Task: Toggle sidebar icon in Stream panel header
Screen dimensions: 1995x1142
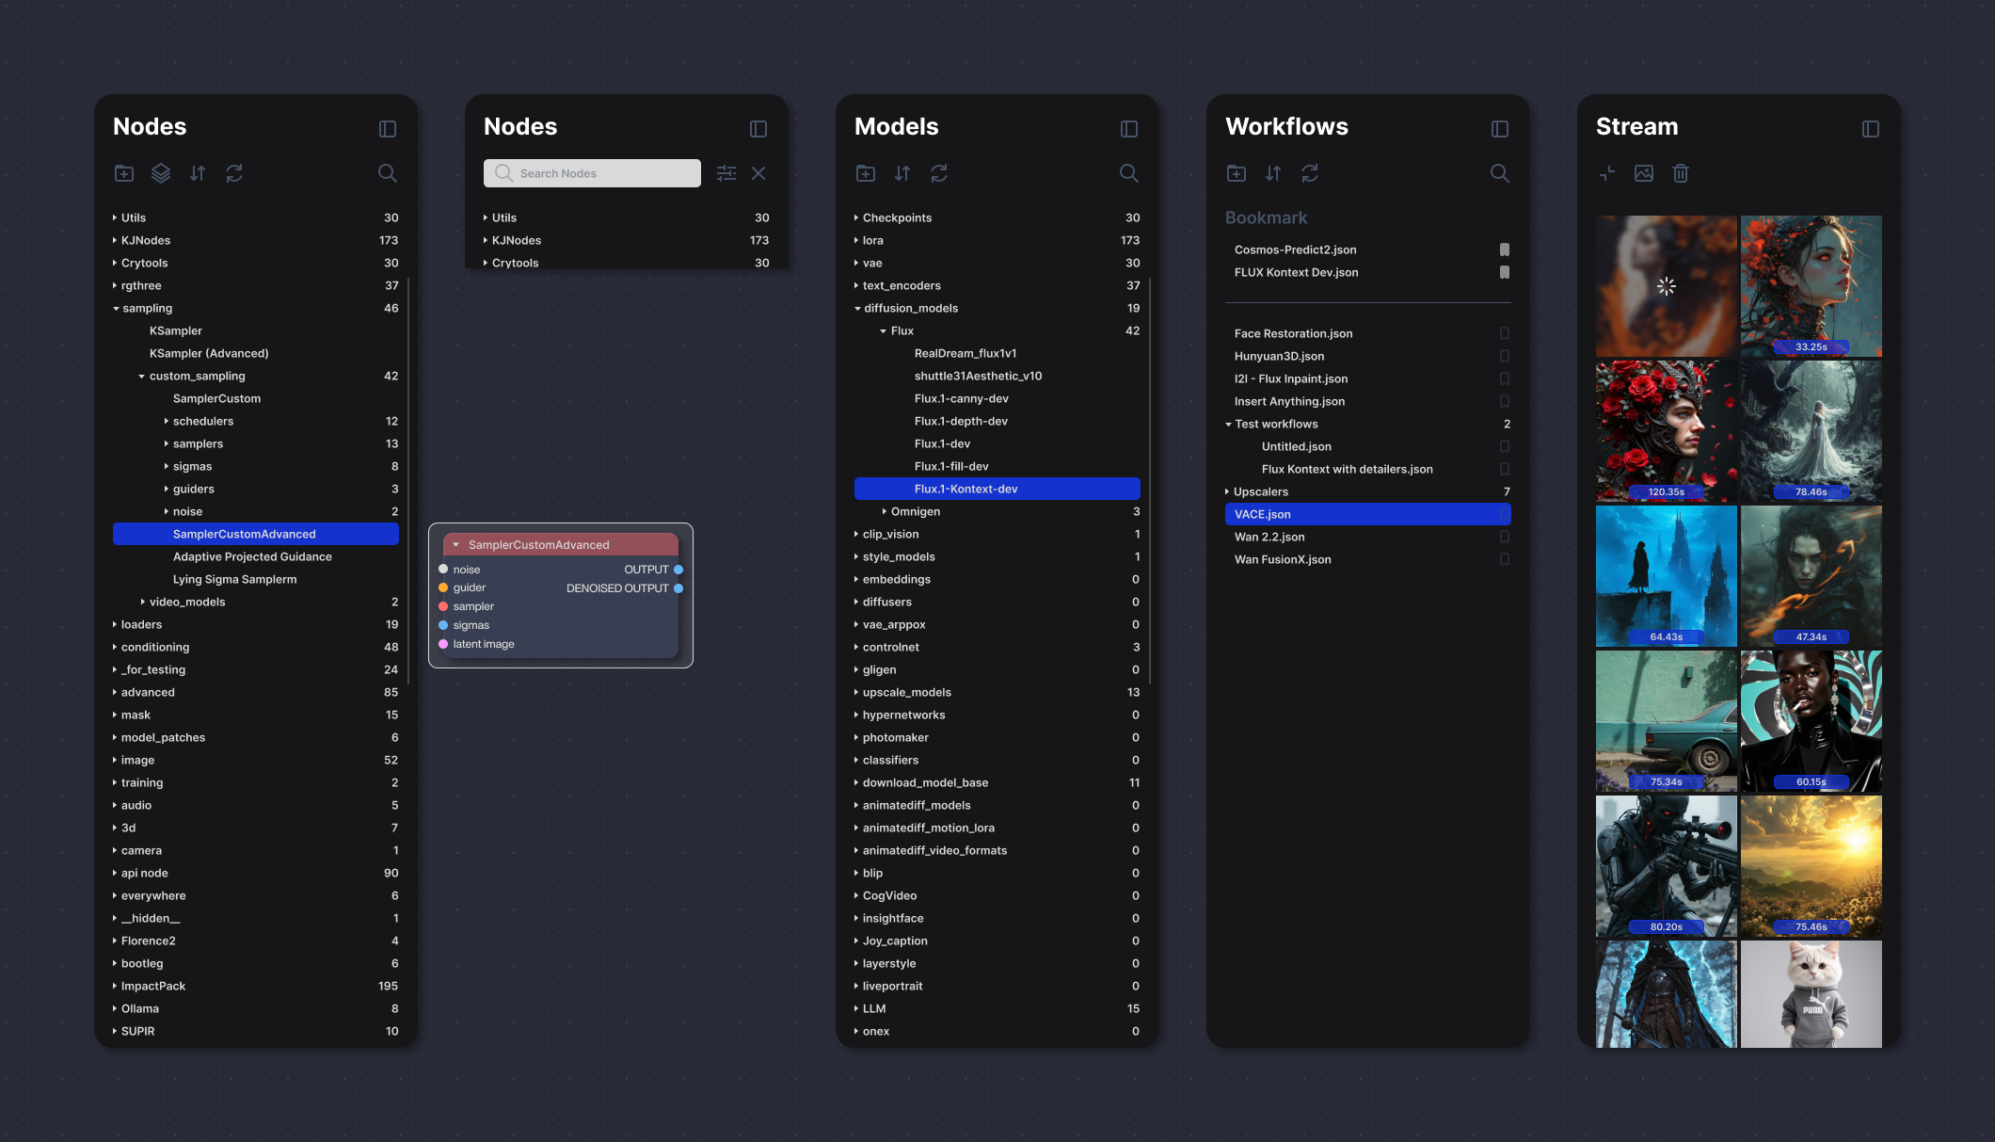Action: point(1870,129)
